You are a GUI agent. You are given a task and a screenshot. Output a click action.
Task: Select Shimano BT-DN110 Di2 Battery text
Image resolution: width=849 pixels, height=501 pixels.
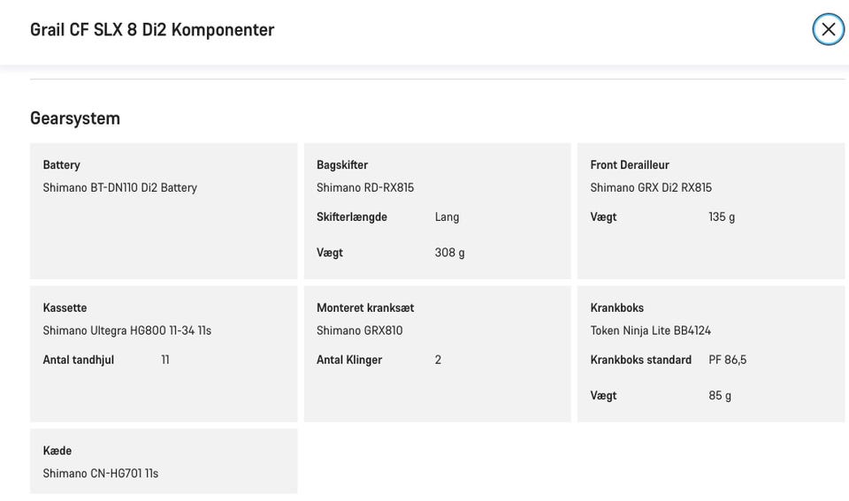(120, 187)
